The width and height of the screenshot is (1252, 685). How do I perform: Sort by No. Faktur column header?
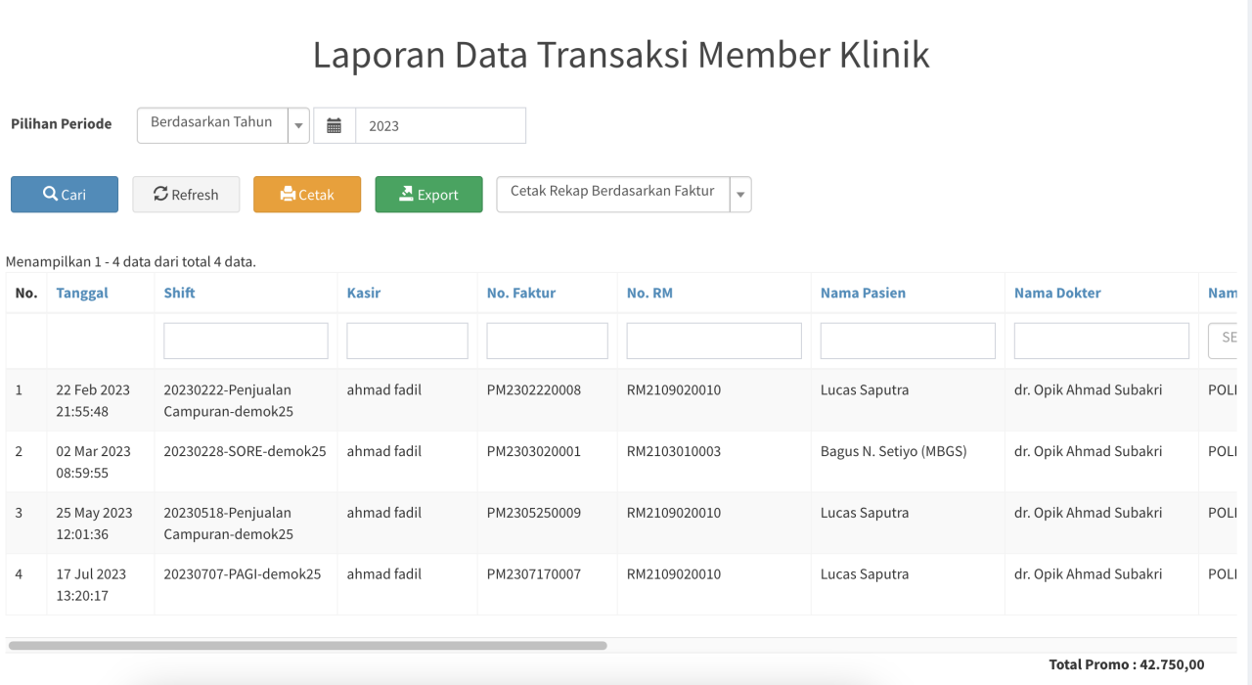tap(520, 293)
